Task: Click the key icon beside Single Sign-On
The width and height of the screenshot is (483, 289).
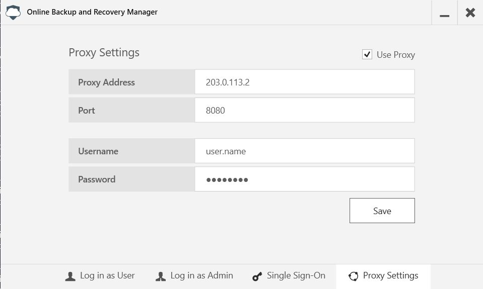Action: pos(257,276)
